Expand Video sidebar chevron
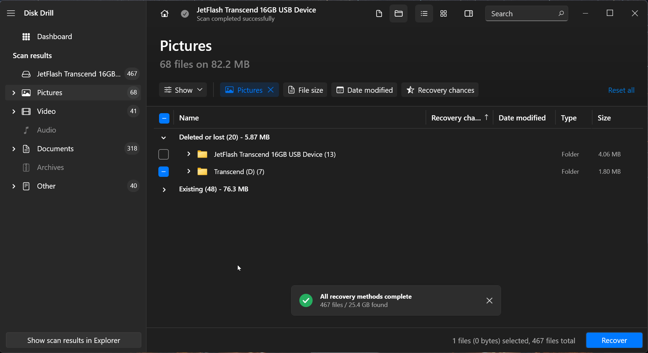Viewport: 648px width, 353px height. click(x=14, y=111)
